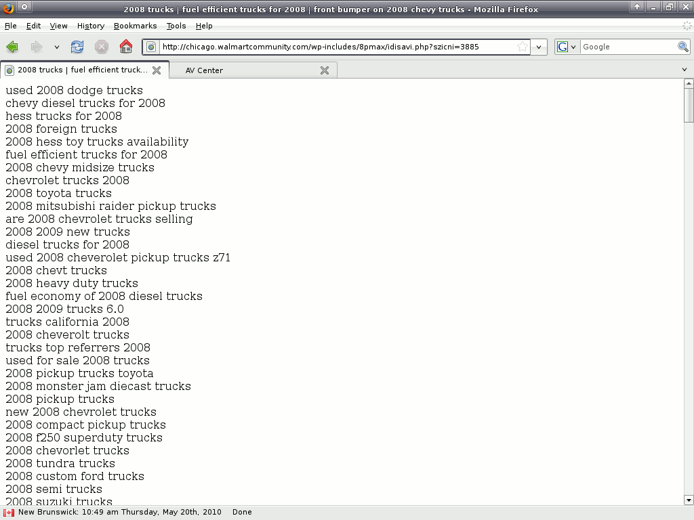Open the Bookmarks menu

tap(135, 26)
